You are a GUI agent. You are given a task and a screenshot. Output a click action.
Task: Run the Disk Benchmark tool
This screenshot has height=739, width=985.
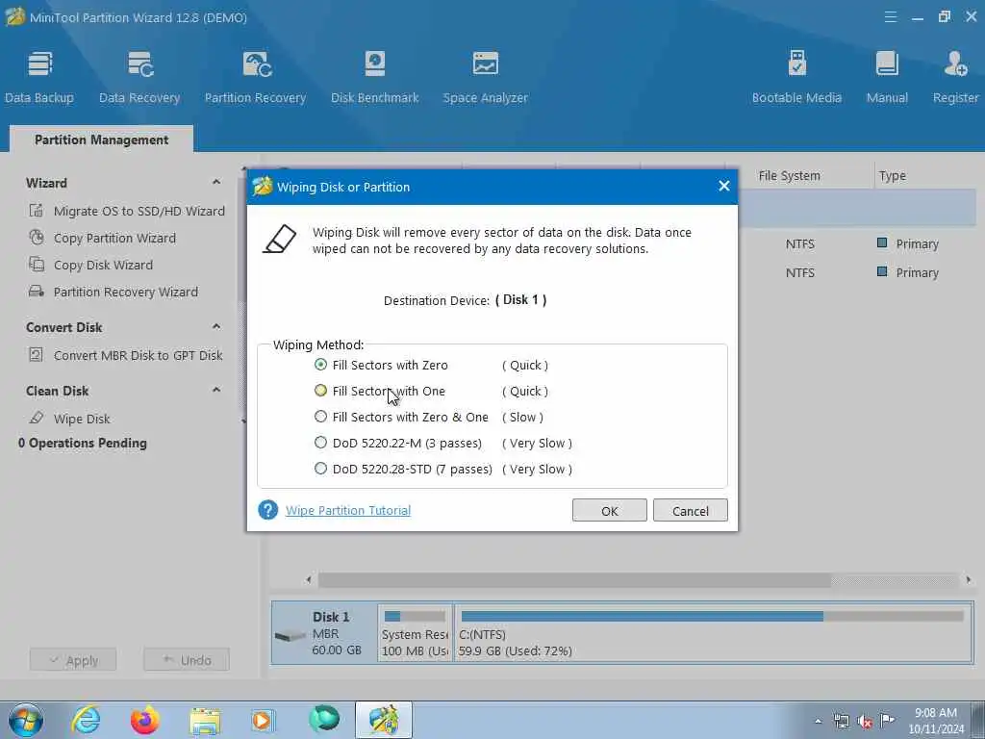click(375, 77)
